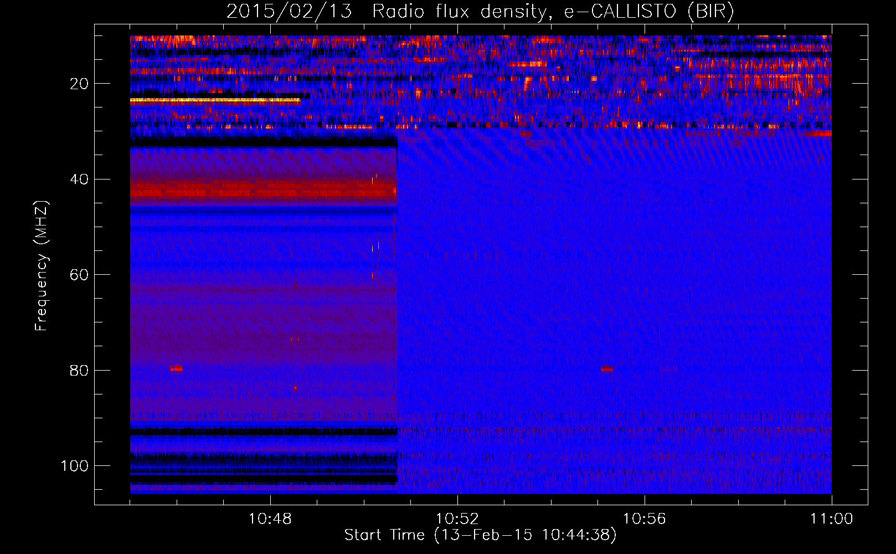
Task: Click the 100 frequency tick label
Action: [x=75, y=466]
